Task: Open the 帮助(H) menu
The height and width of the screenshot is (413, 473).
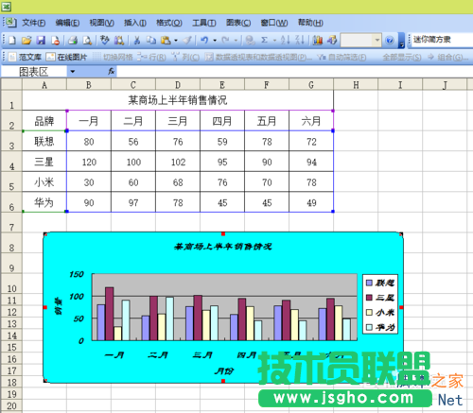Action: click(310, 23)
